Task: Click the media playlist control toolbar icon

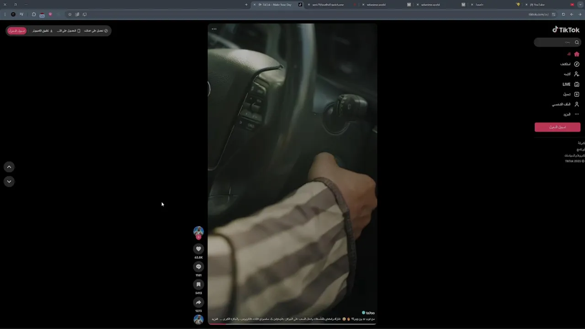Action: (x=21, y=14)
